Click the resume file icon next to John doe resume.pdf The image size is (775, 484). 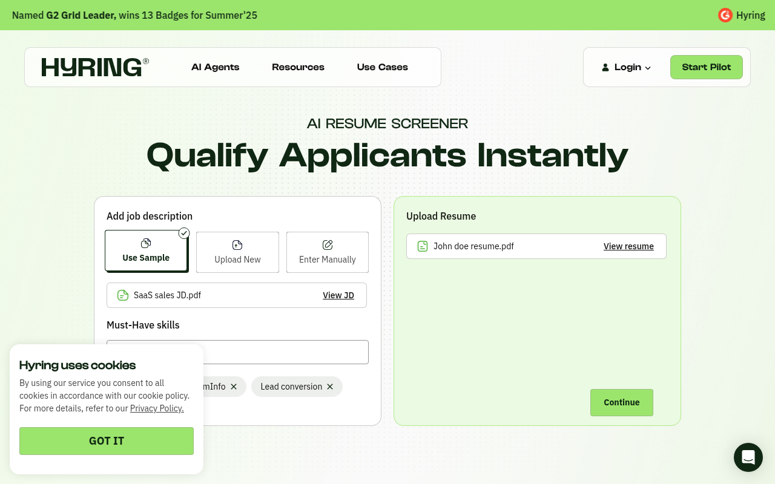pos(422,246)
